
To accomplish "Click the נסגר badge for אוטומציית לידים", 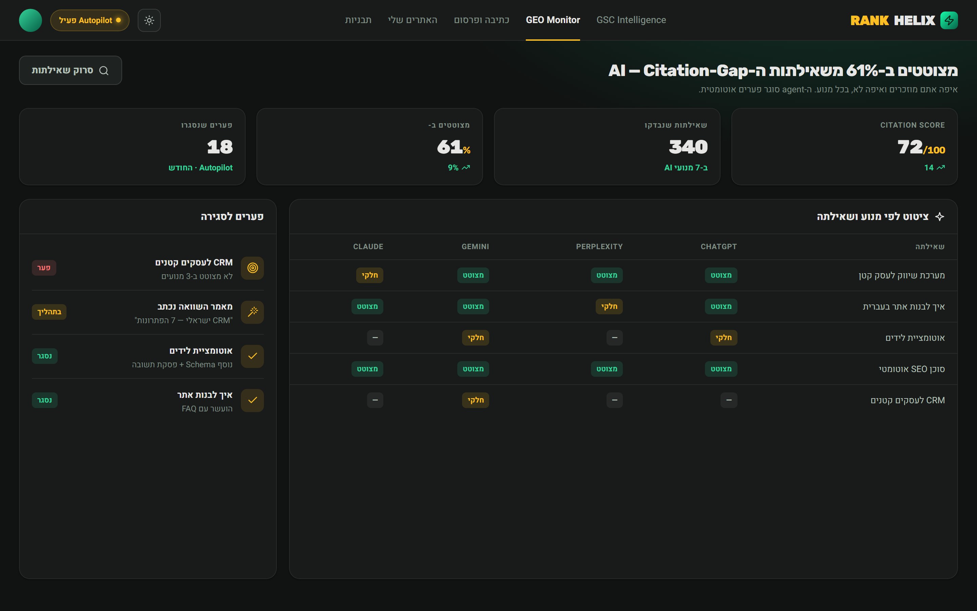I will pyautogui.click(x=45, y=356).
